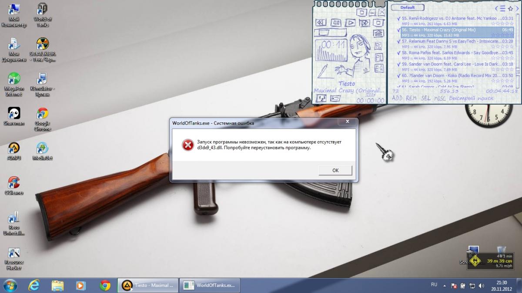Click the 1-2-3 icon at AIMP bottom-left
The image size is (522, 293).
point(321,99)
